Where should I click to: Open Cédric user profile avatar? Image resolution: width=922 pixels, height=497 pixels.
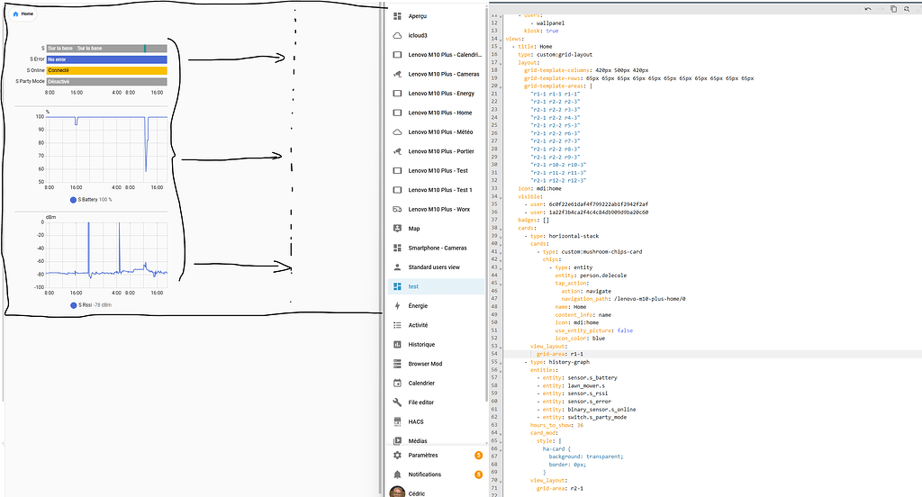coord(397,492)
